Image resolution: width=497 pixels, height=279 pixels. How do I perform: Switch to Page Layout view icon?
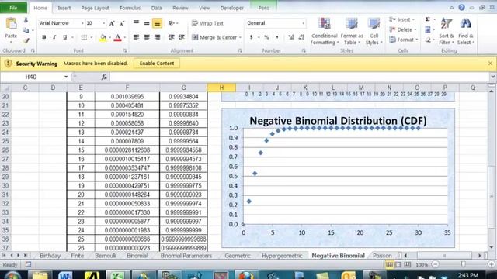click(398, 264)
